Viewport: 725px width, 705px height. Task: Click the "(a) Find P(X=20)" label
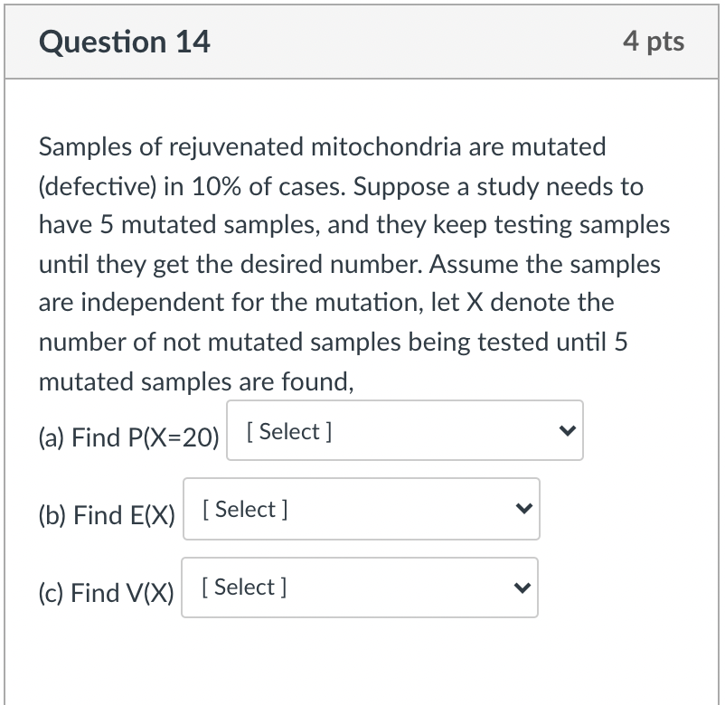[128, 437]
